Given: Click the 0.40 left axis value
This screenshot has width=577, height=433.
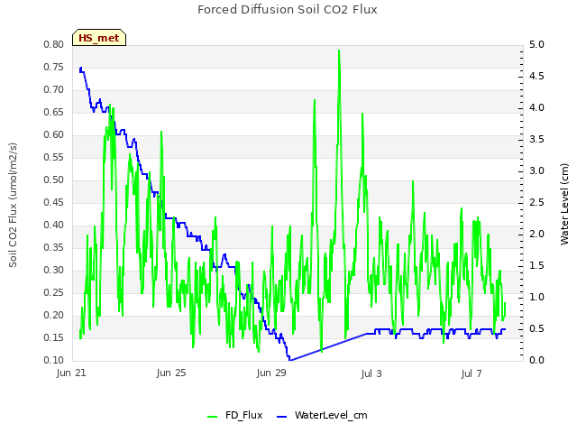Looking at the screenshot, I should [x=54, y=225].
